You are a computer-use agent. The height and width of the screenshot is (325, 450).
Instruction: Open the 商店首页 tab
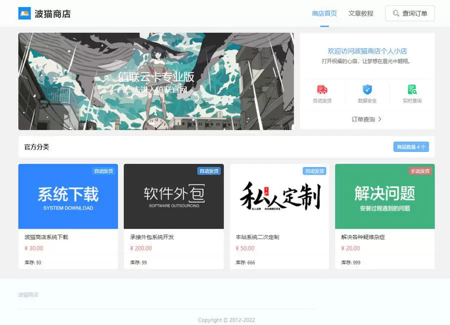coord(324,13)
